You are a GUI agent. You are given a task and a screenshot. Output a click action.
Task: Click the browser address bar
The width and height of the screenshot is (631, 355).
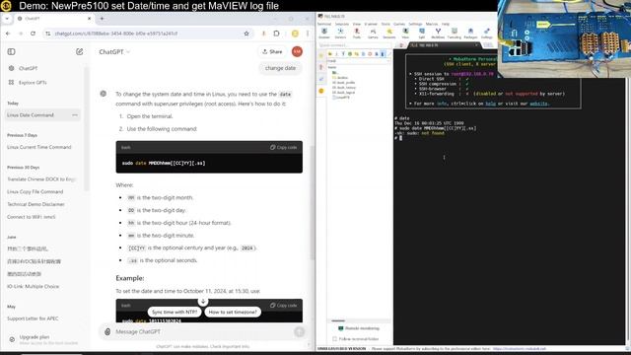[147, 34]
